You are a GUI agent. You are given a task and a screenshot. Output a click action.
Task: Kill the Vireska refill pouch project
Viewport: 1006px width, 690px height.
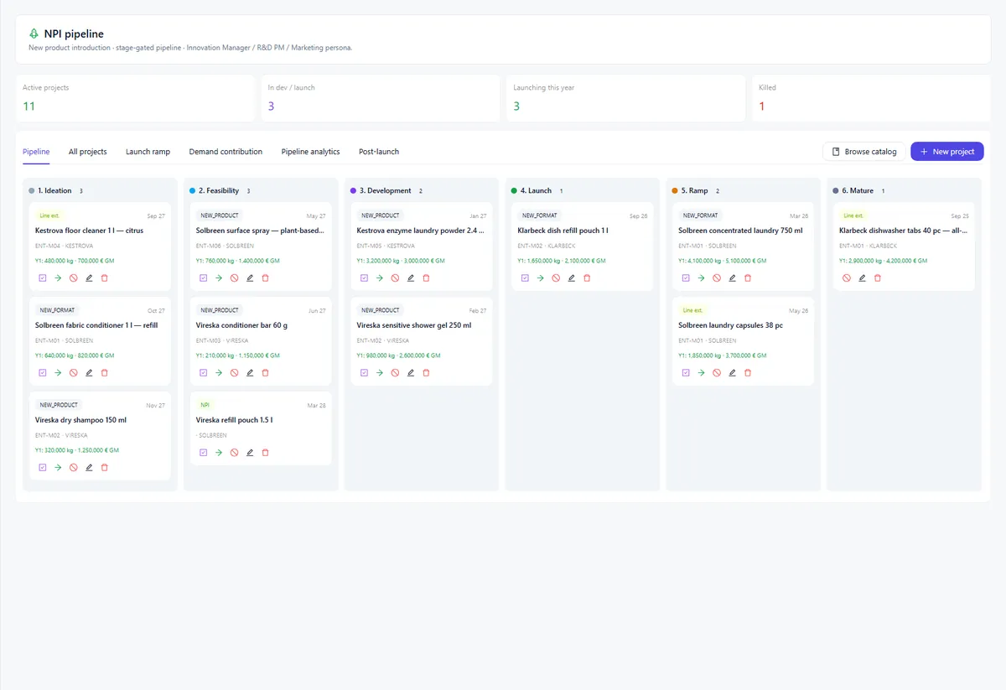[235, 452]
